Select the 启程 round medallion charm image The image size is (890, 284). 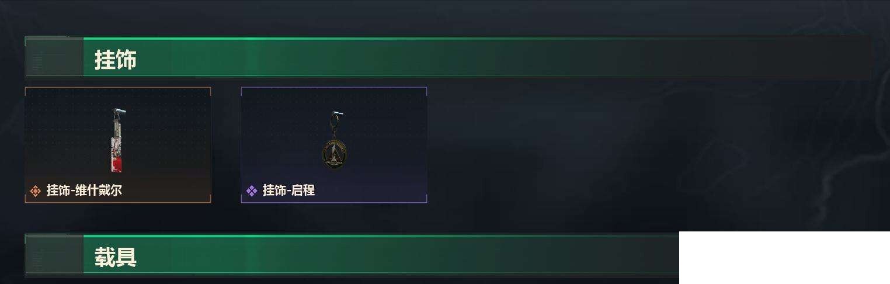333,140
